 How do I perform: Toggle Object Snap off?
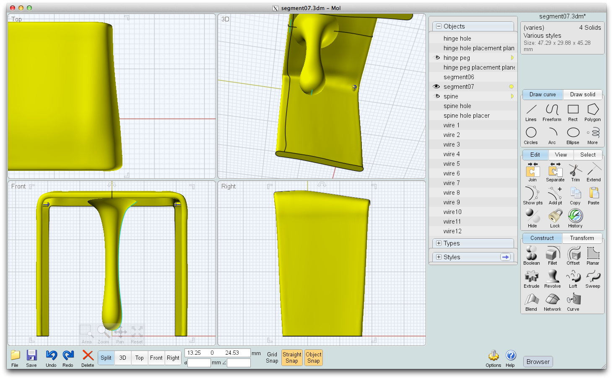314,358
